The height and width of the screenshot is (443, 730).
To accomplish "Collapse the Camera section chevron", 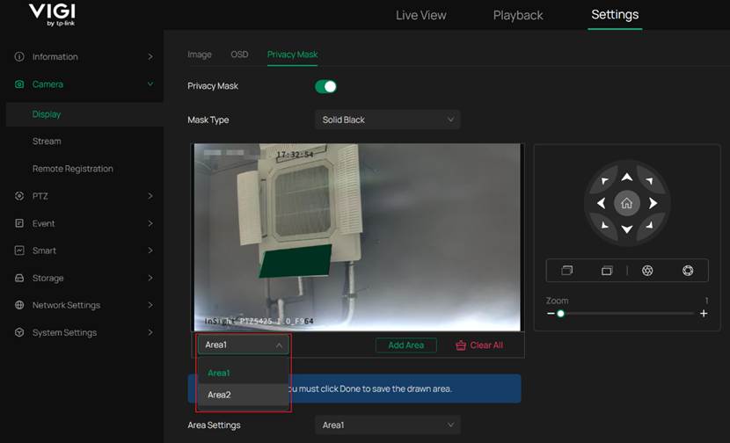I will pyautogui.click(x=150, y=84).
